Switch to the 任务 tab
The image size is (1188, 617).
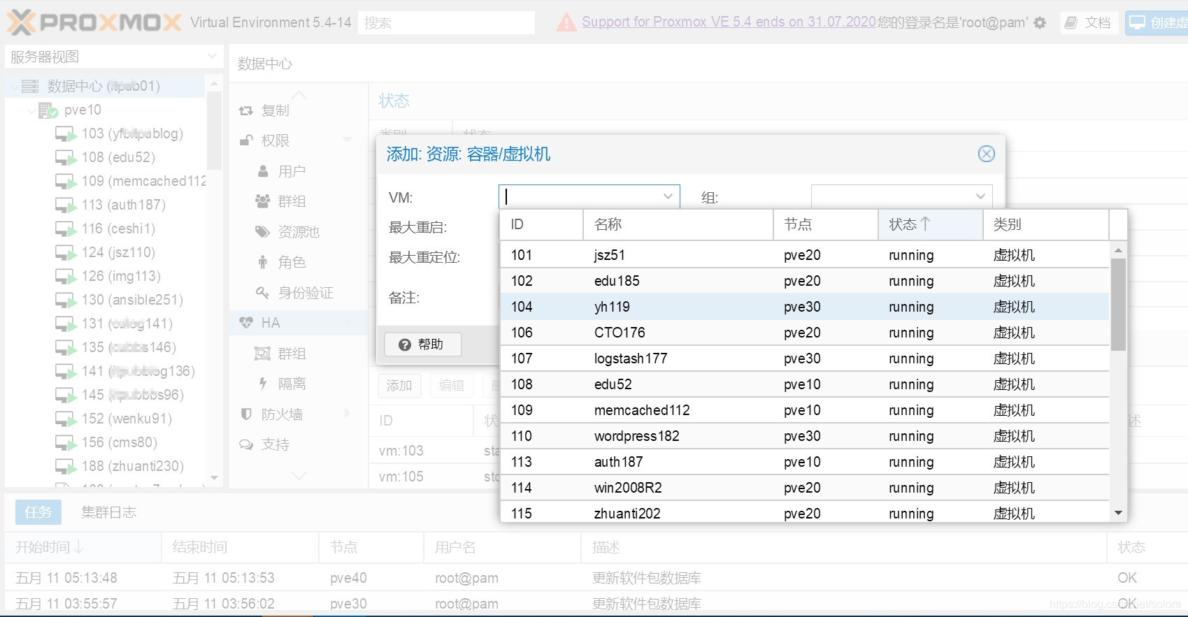coord(38,512)
